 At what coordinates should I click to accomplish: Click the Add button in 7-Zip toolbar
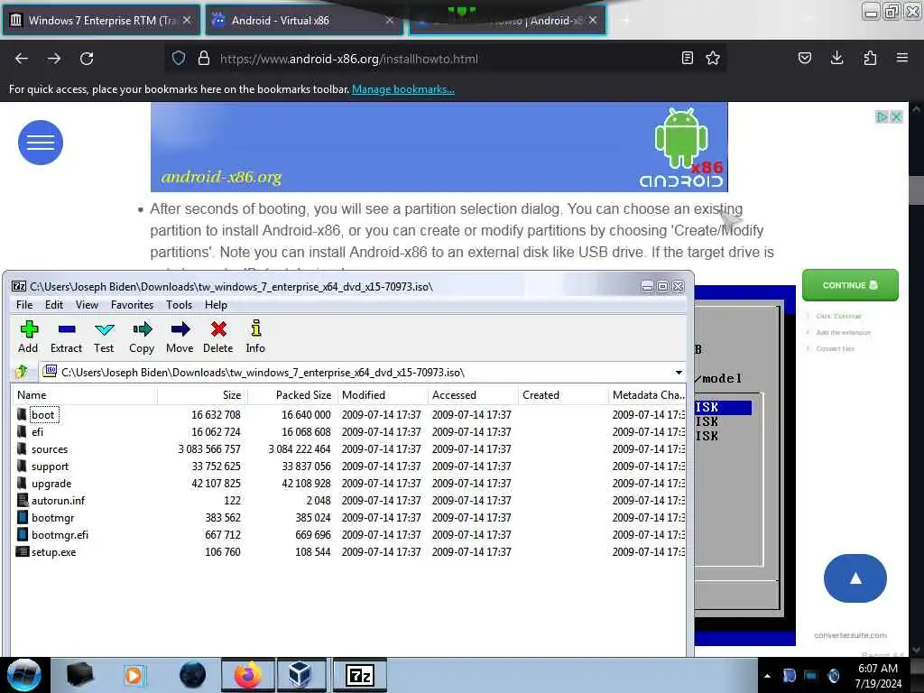pos(28,337)
